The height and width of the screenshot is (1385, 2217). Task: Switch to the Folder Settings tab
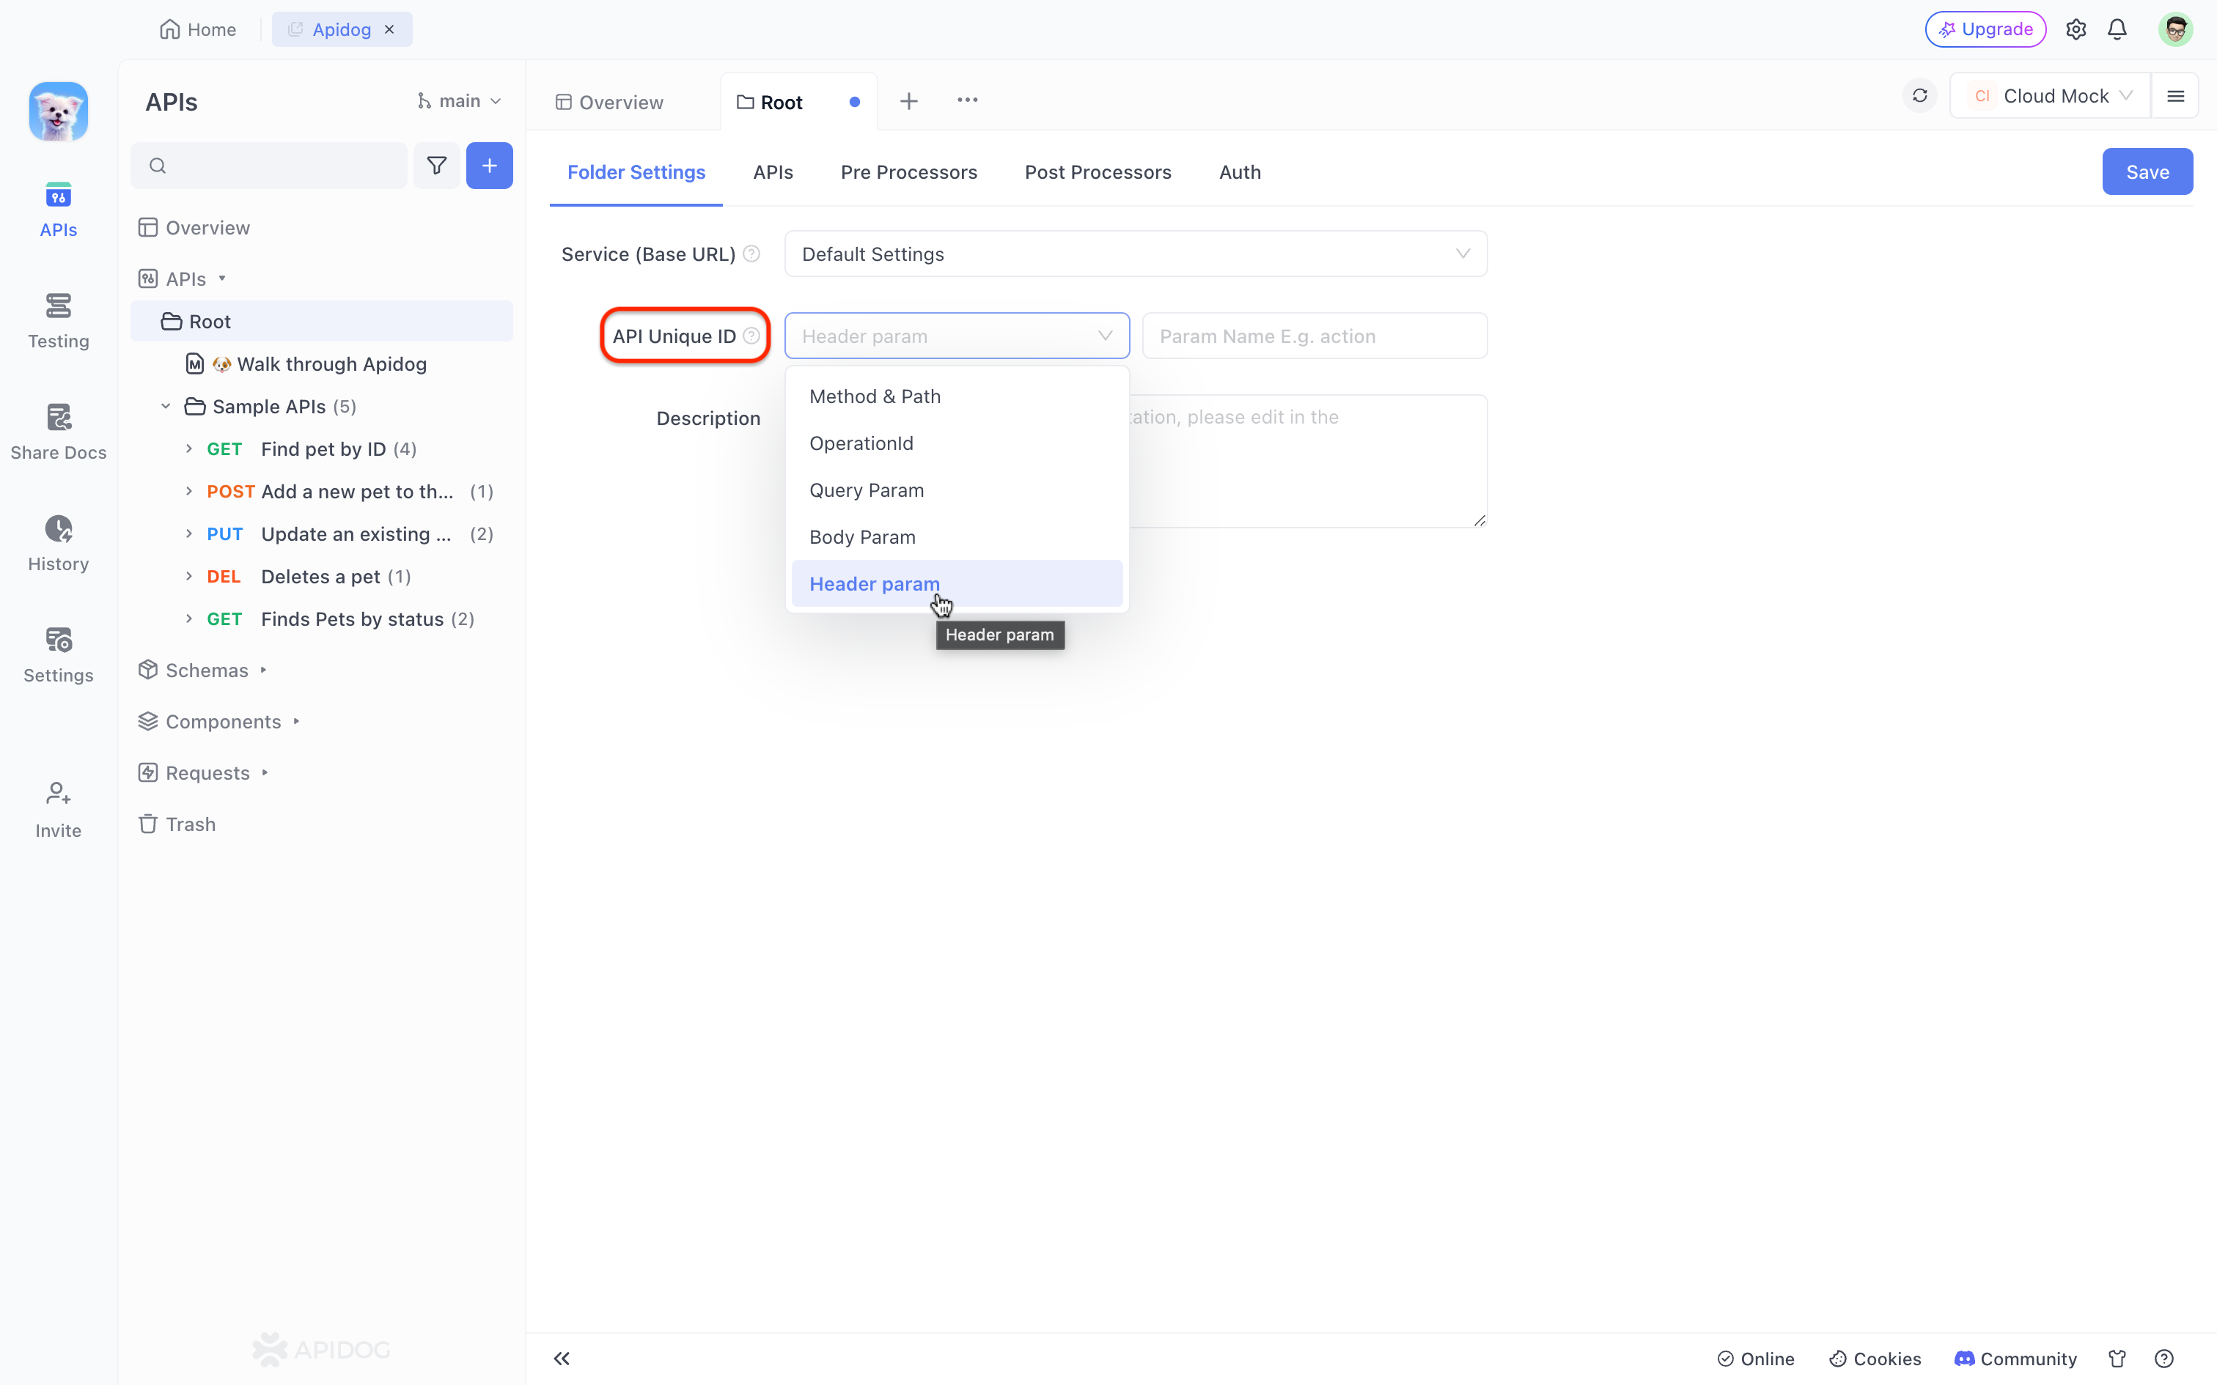click(x=636, y=172)
